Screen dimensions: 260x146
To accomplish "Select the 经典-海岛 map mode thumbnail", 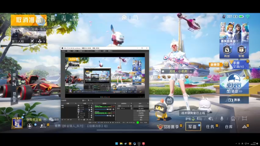I will coord(29,36).
